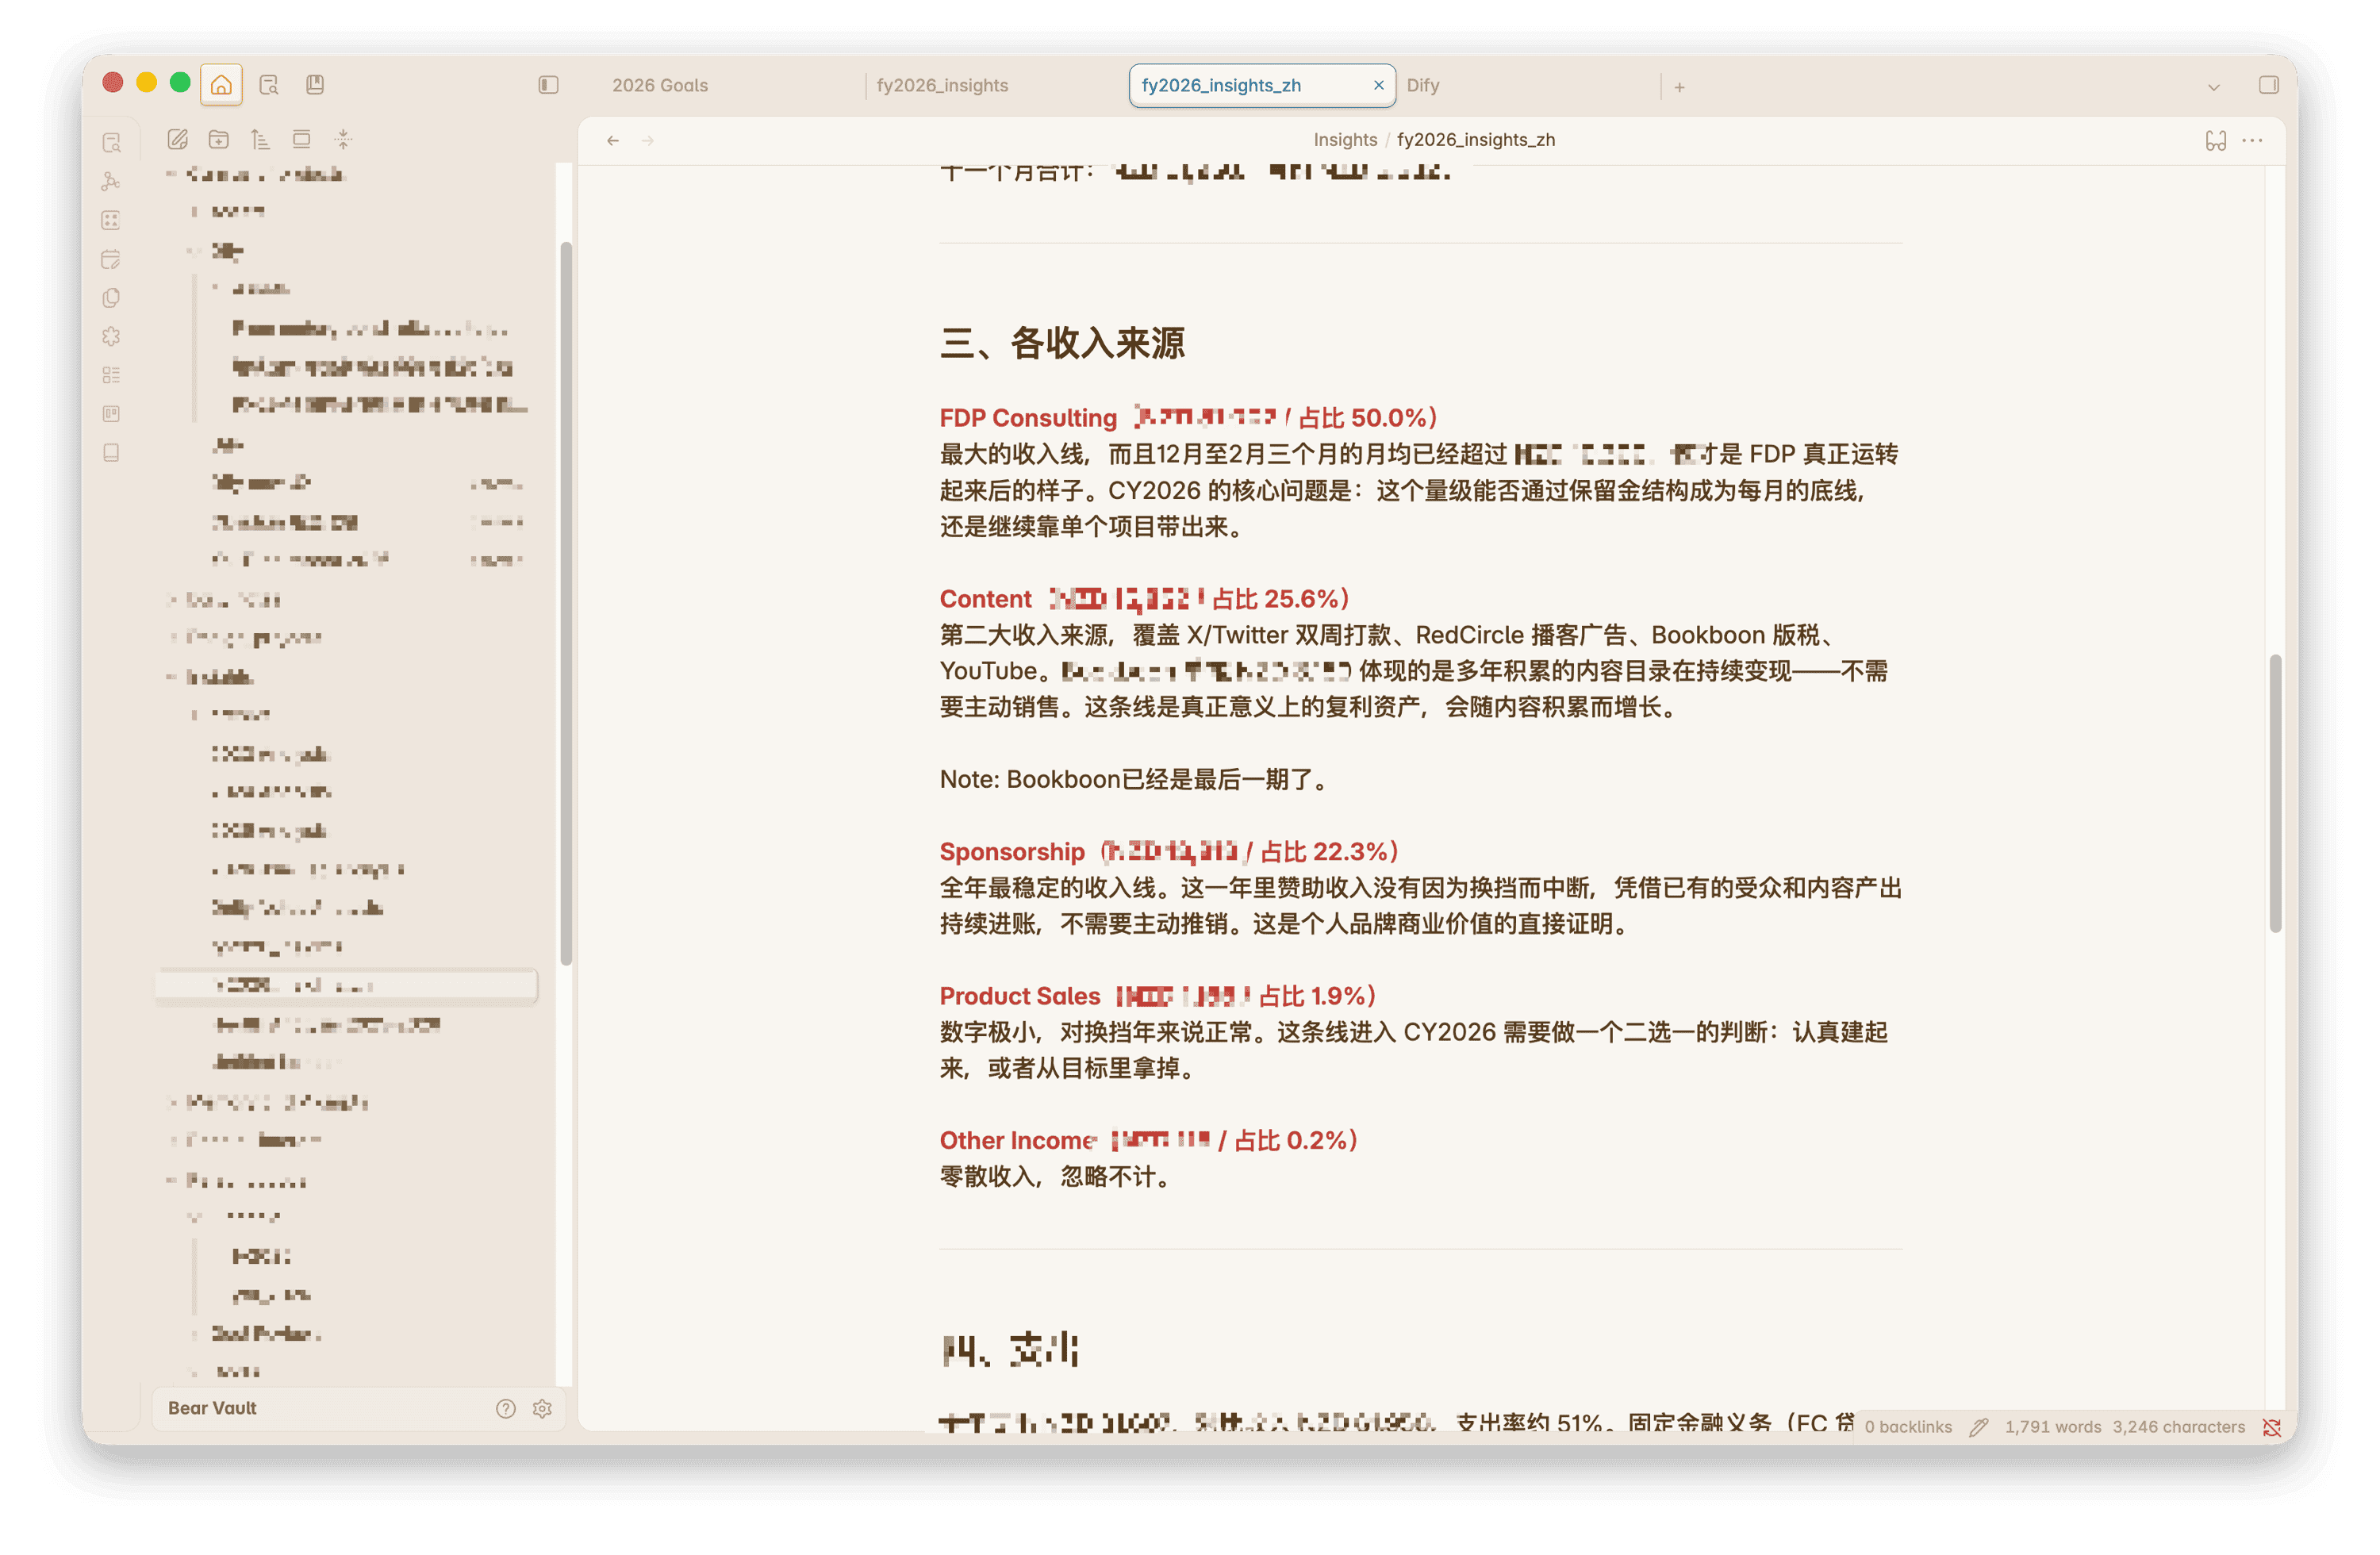The height and width of the screenshot is (1555, 2380).
Task: Open search from the top-left sidebar icon
Action: [x=111, y=141]
